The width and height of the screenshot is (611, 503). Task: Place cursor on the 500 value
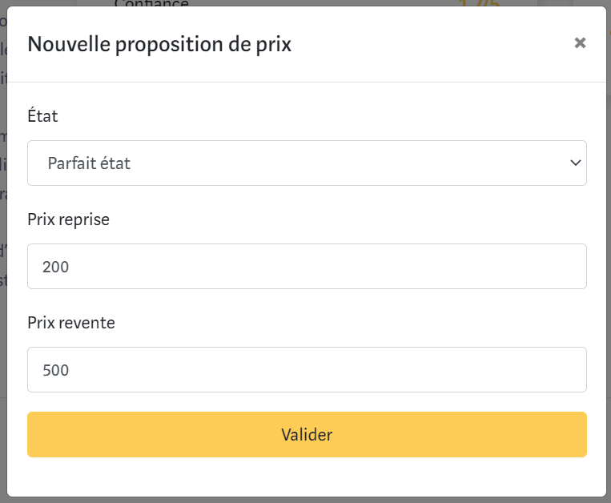pyautogui.click(x=56, y=370)
